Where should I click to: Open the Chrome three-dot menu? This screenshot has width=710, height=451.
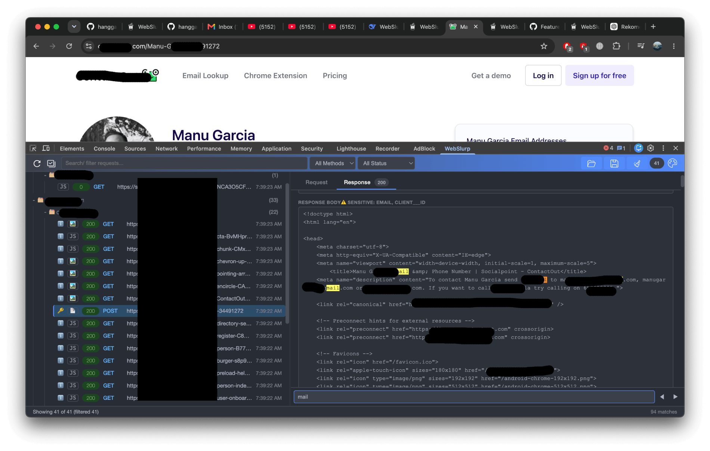(x=674, y=46)
